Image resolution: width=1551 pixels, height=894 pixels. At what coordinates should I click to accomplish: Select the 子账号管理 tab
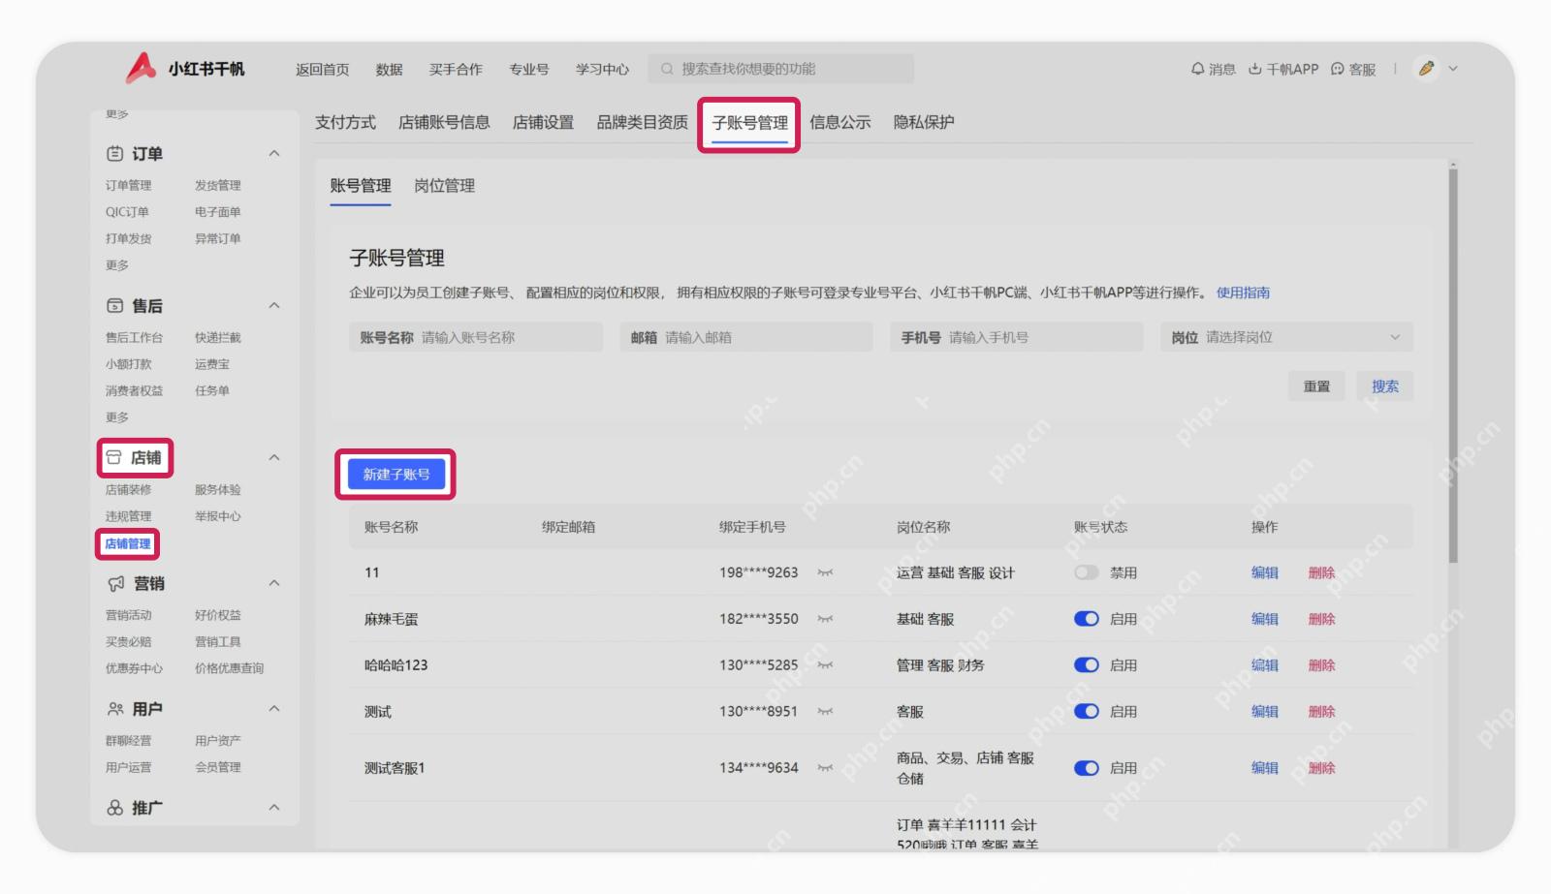[x=749, y=123]
